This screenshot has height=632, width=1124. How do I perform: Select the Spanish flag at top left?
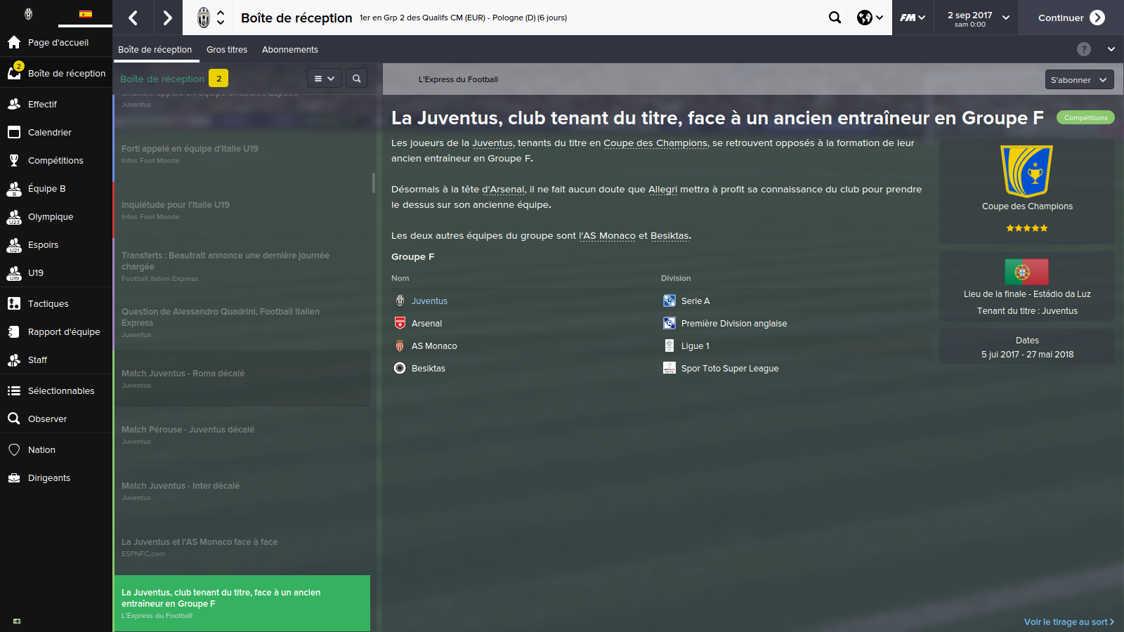coord(86,13)
